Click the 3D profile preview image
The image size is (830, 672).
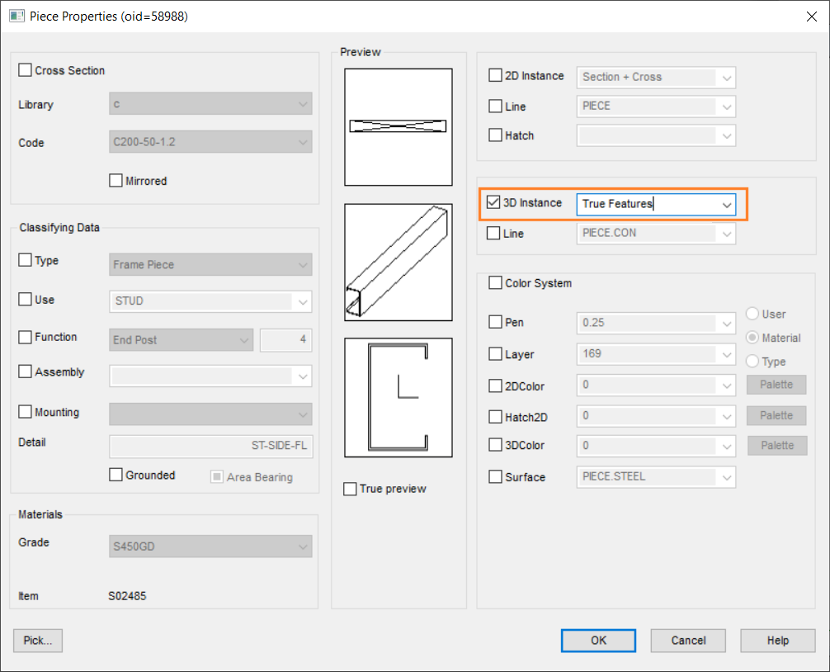coord(398,263)
